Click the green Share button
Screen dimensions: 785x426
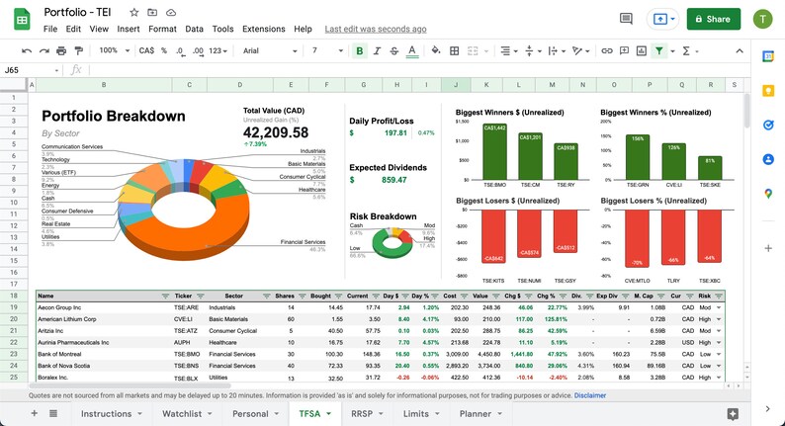tap(714, 19)
